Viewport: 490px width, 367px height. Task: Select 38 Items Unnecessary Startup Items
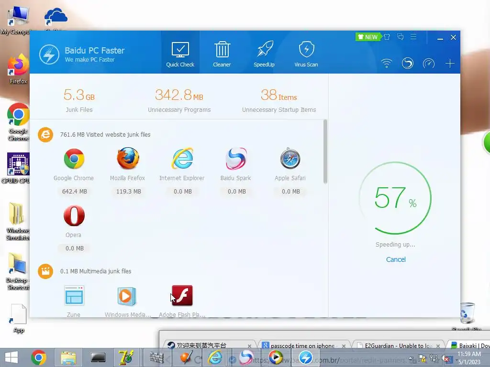tap(279, 100)
